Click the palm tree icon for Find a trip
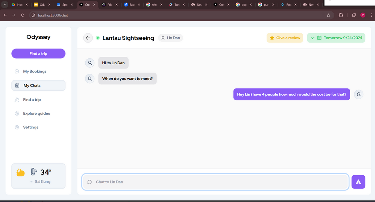The image size is (375, 202). (x=17, y=99)
